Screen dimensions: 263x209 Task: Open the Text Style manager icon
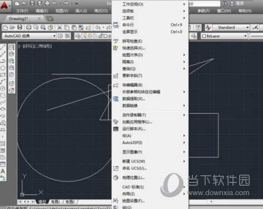209,28
